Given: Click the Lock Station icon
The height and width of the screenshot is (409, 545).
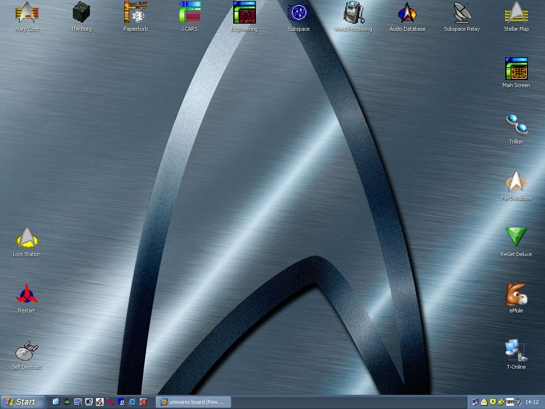Looking at the screenshot, I should click(x=26, y=238).
